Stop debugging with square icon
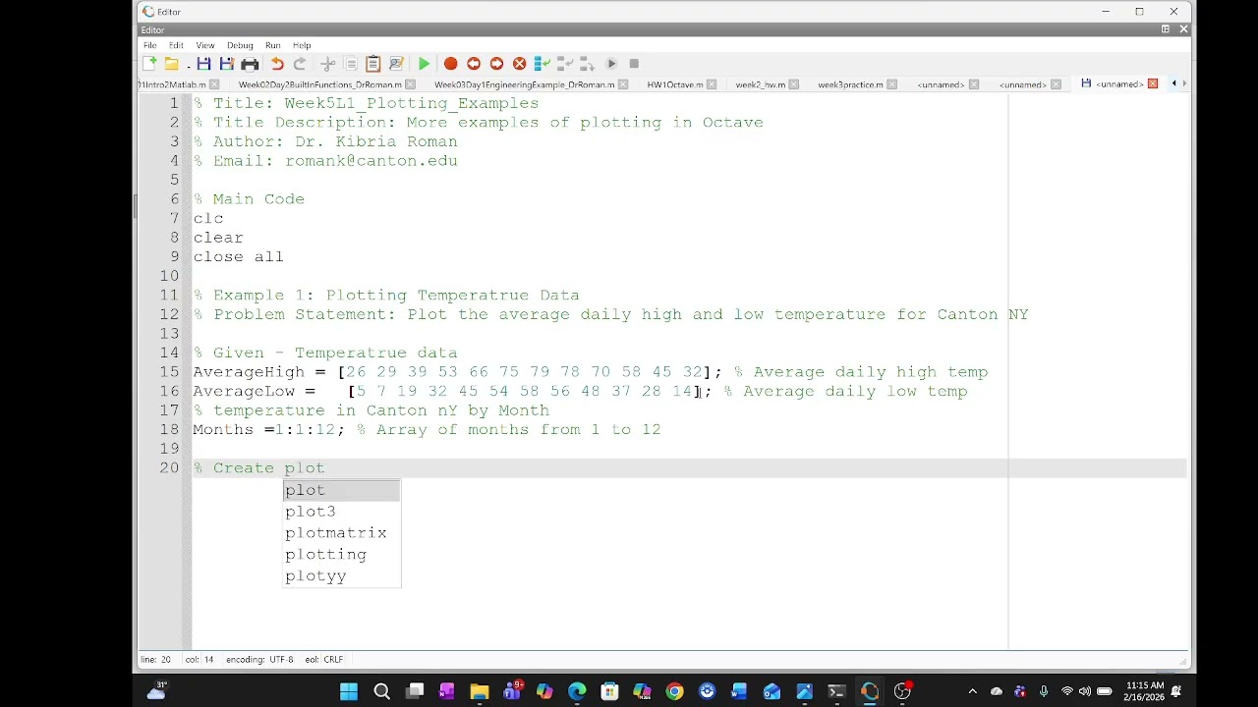The height and width of the screenshot is (707, 1258). coord(634,64)
